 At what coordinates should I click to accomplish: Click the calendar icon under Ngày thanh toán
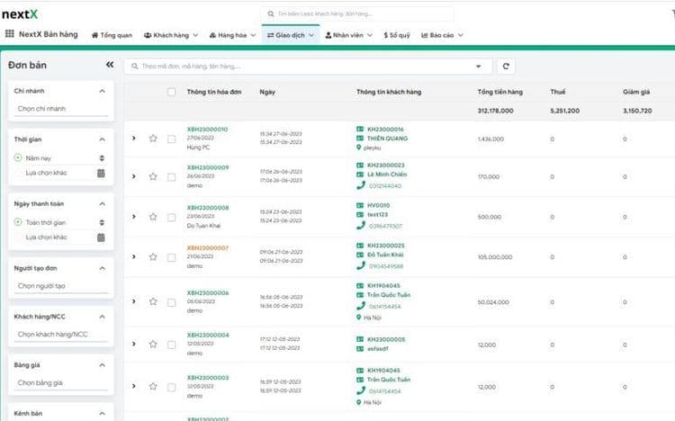[101, 237]
